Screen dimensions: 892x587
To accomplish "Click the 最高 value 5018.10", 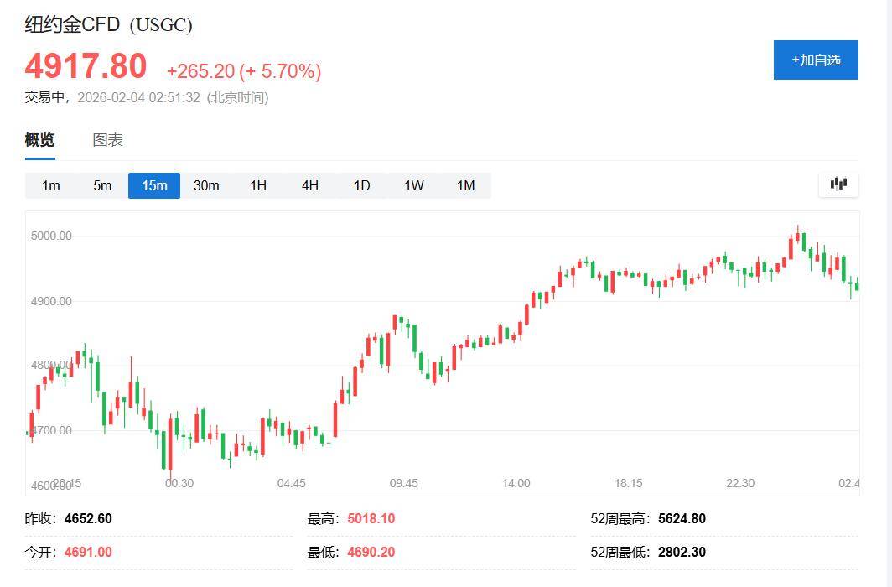I will tap(371, 519).
